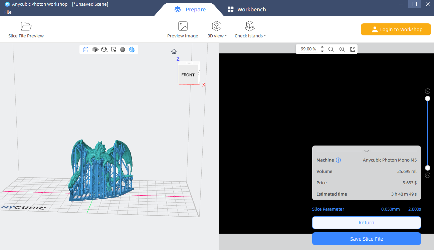Click the zoom percentage input field
This screenshot has width=435, height=250.
[308, 49]
